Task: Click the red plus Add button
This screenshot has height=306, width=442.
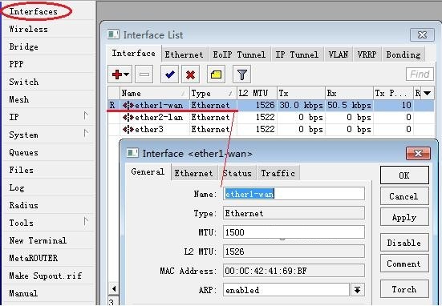Action: point(117,74)
